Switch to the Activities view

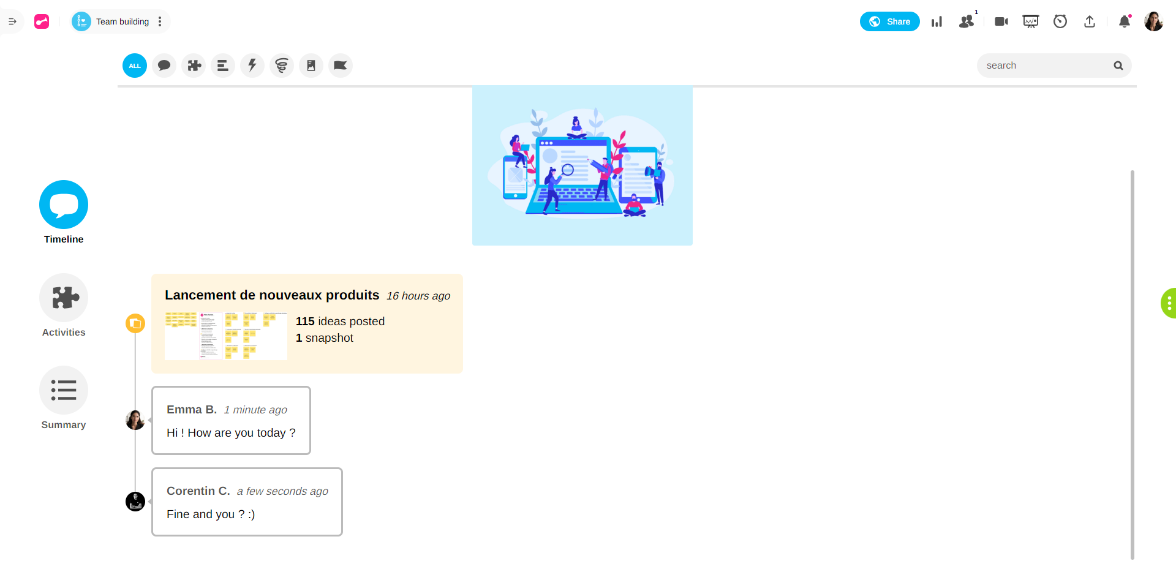coord(64,298)
